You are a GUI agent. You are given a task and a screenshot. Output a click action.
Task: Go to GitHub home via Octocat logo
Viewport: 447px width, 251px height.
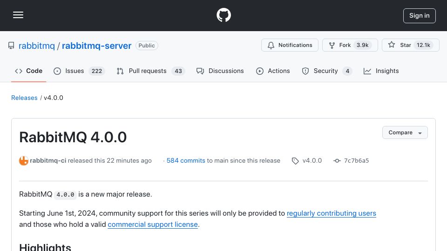(223, 15)
